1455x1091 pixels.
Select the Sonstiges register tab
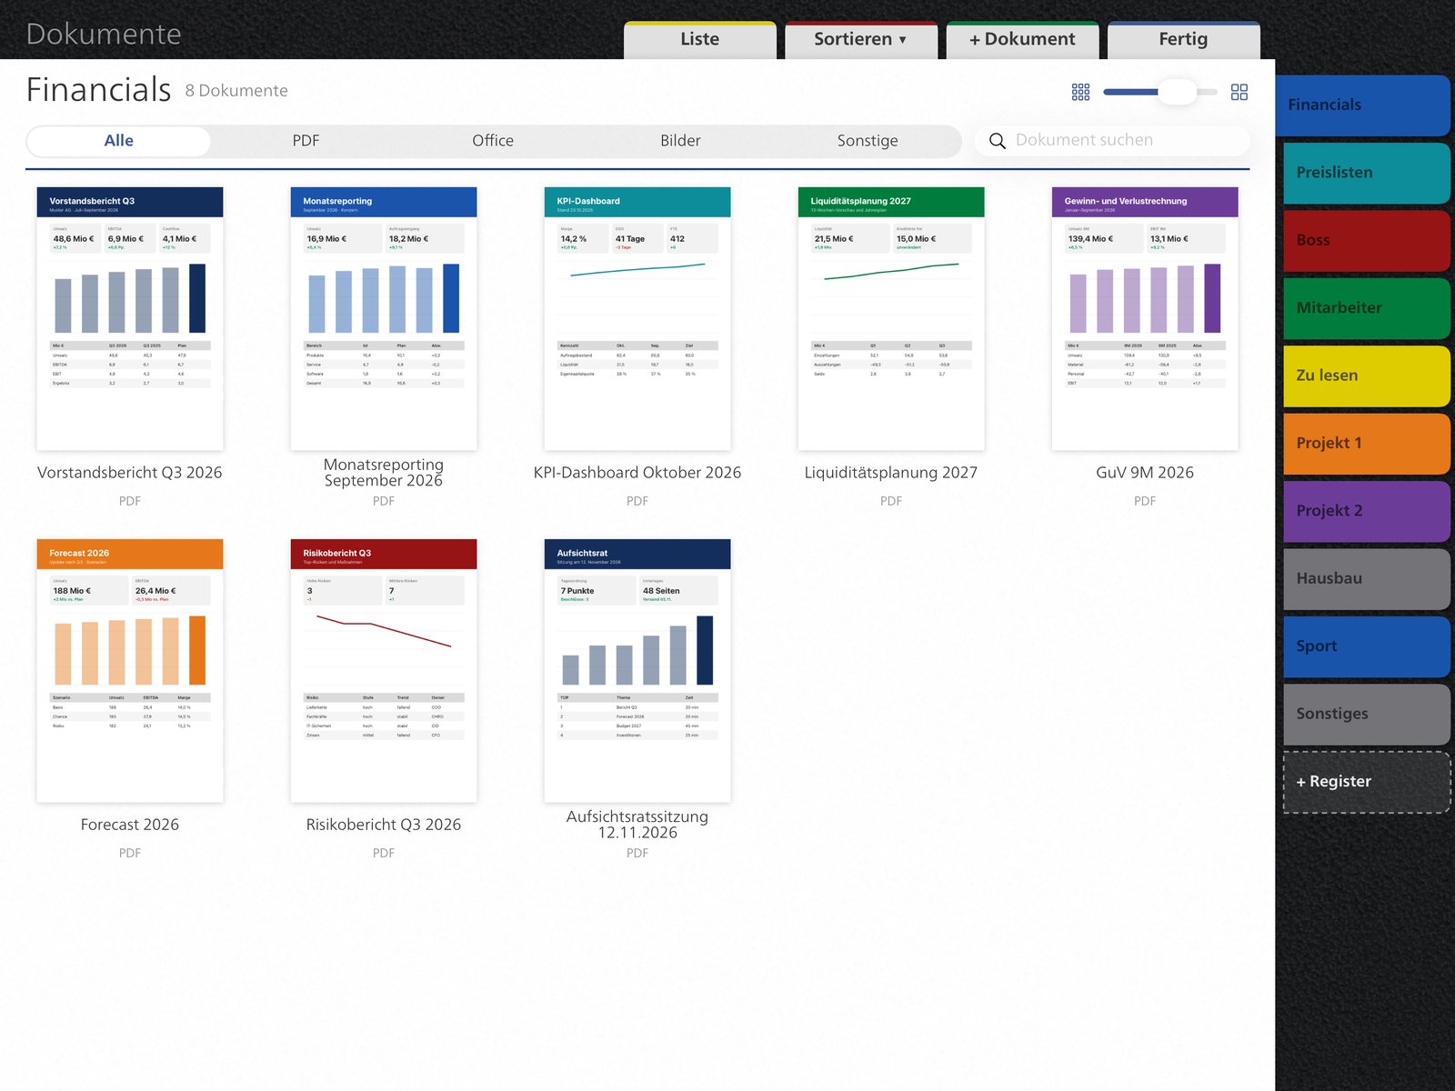point(1367,715)
